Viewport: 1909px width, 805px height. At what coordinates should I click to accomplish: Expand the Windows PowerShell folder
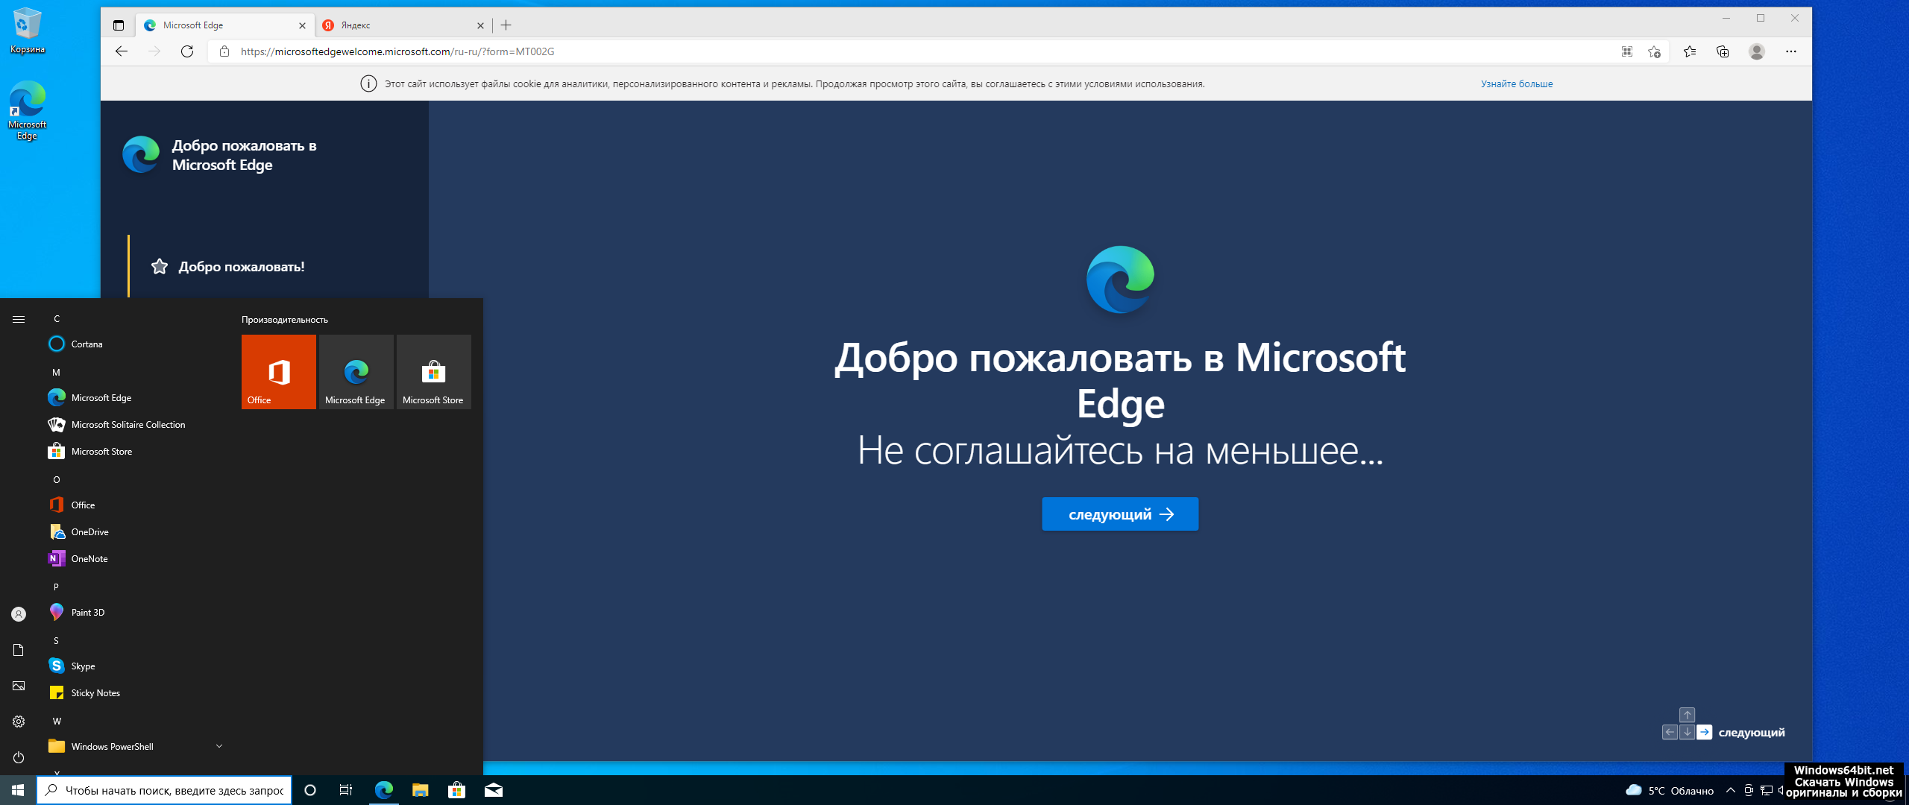tap(219, 746)
